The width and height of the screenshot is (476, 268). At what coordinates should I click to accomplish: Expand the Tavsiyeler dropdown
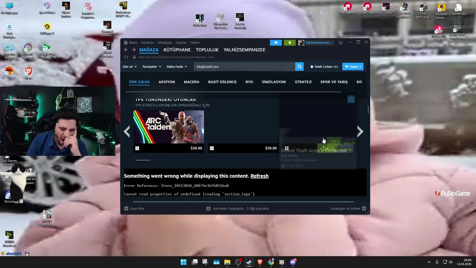click(x=152, y=67)
